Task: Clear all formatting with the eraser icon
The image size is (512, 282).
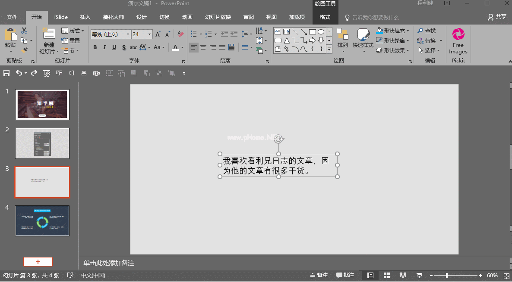Action: click(x=180, y=34)
